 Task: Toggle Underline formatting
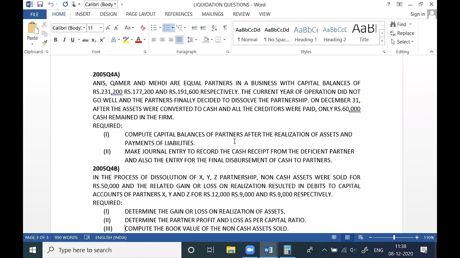click(x=73, y=40)
